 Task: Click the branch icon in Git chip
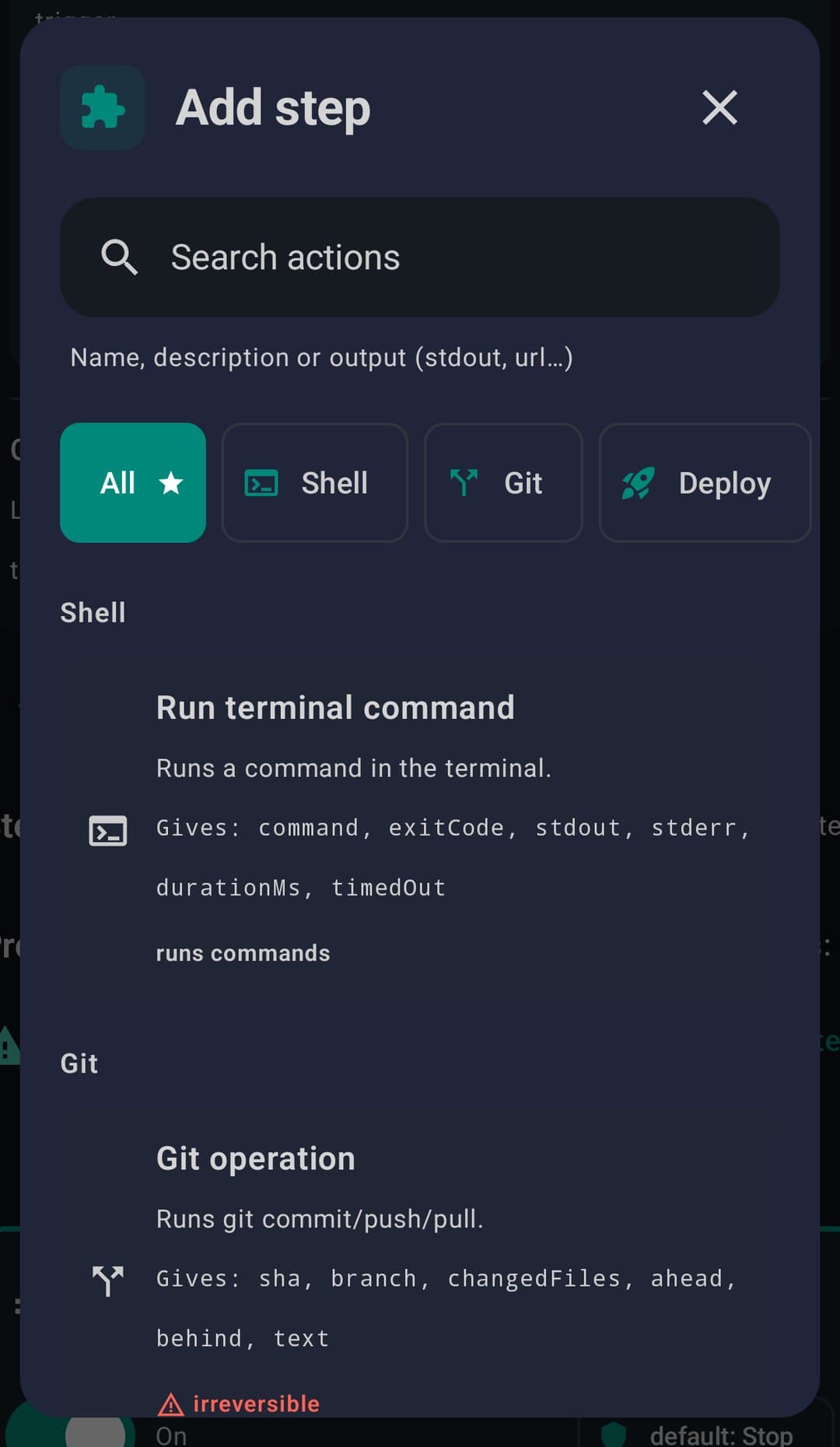464,482
